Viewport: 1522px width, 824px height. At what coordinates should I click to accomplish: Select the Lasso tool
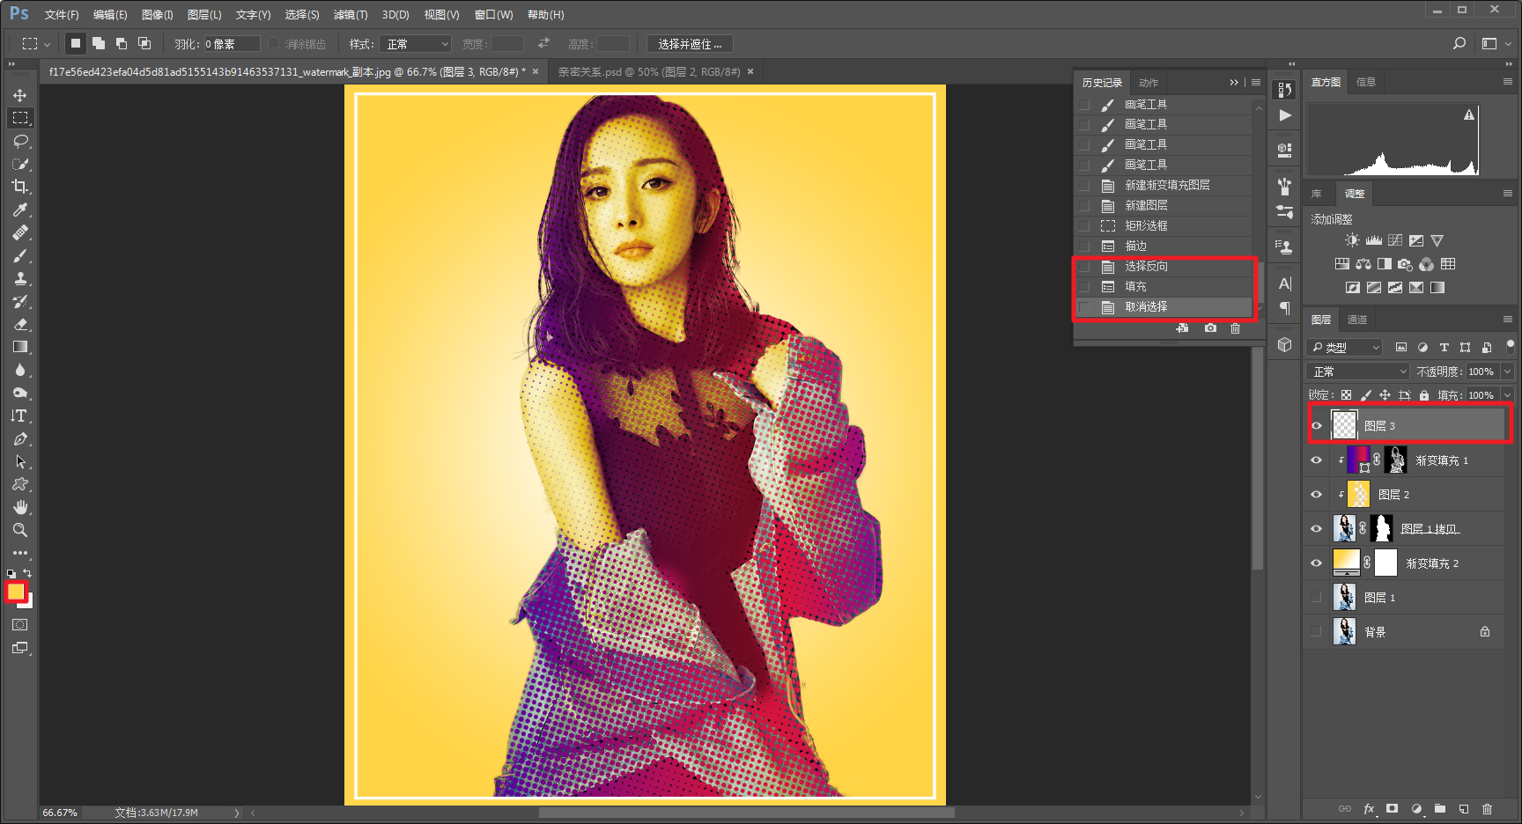[x=20, y=141]
